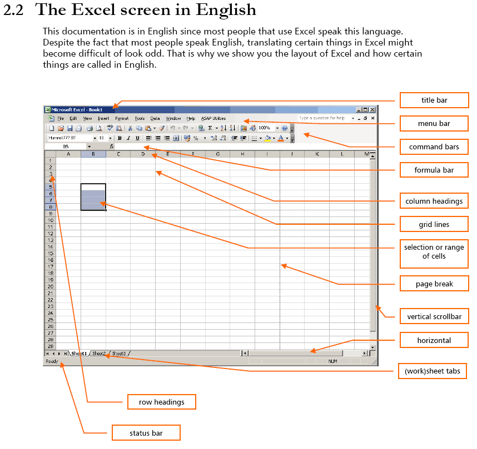Open Print Preview
This screenshot has width=477, height=449.
pos(99,128)
